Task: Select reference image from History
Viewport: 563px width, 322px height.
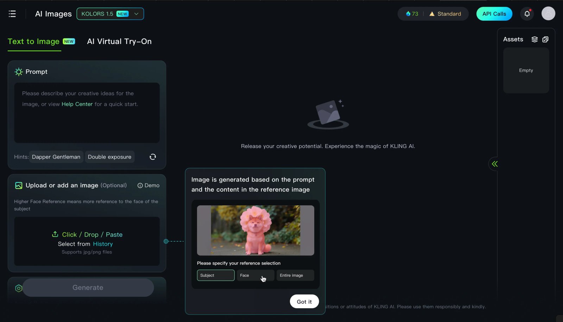Action: [x=103, y=244]
